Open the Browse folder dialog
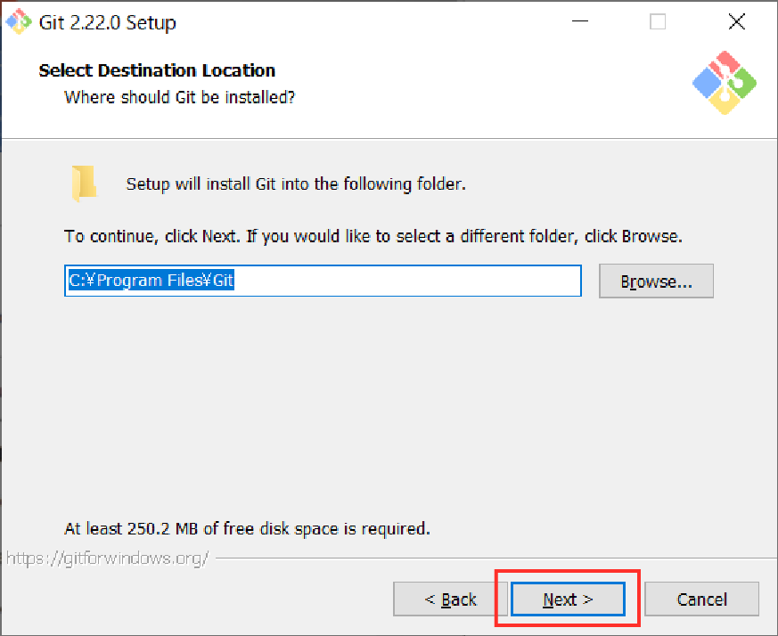 pos(656,281)
